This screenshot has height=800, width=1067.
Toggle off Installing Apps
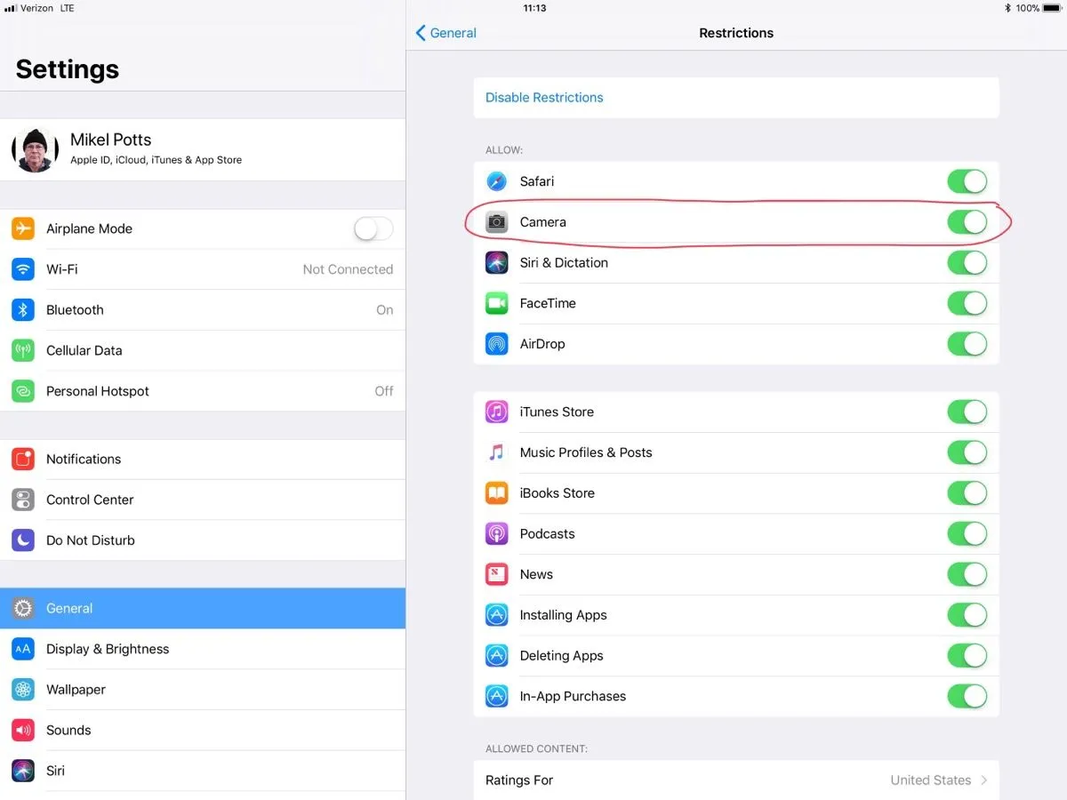click(967, 615)
